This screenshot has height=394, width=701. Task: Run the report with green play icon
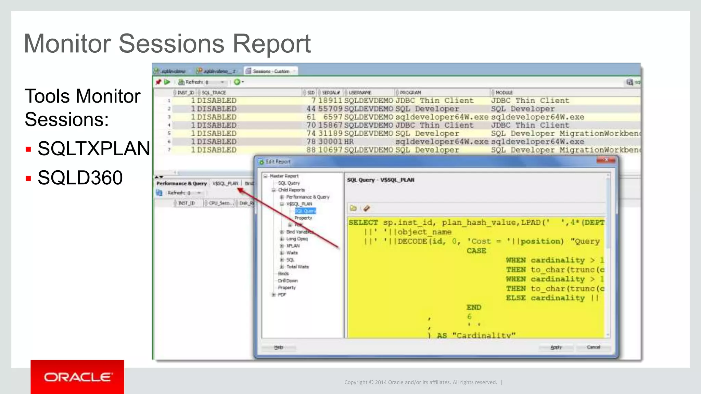tap(167, 82)
